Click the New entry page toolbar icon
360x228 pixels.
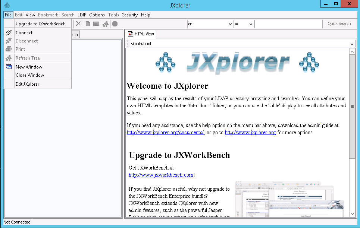(x=88, y=23)
